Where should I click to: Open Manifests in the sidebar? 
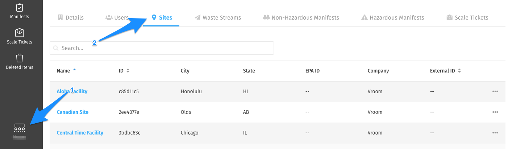point(20,11)
